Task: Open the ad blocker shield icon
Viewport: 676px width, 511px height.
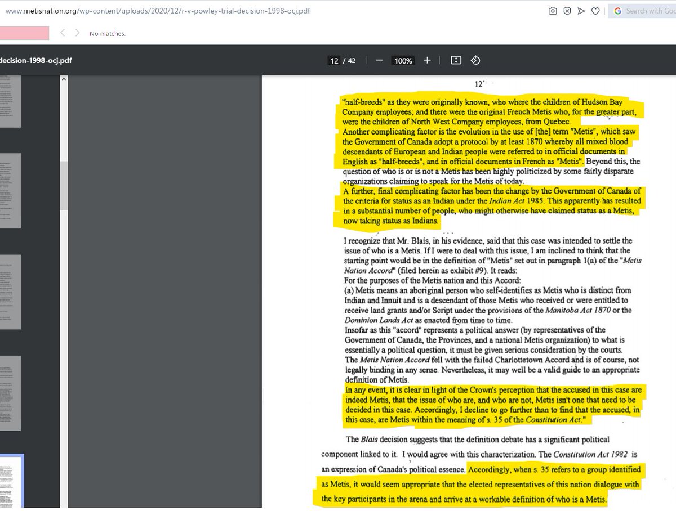Action: pyautogui.click(x=567, y=11)
